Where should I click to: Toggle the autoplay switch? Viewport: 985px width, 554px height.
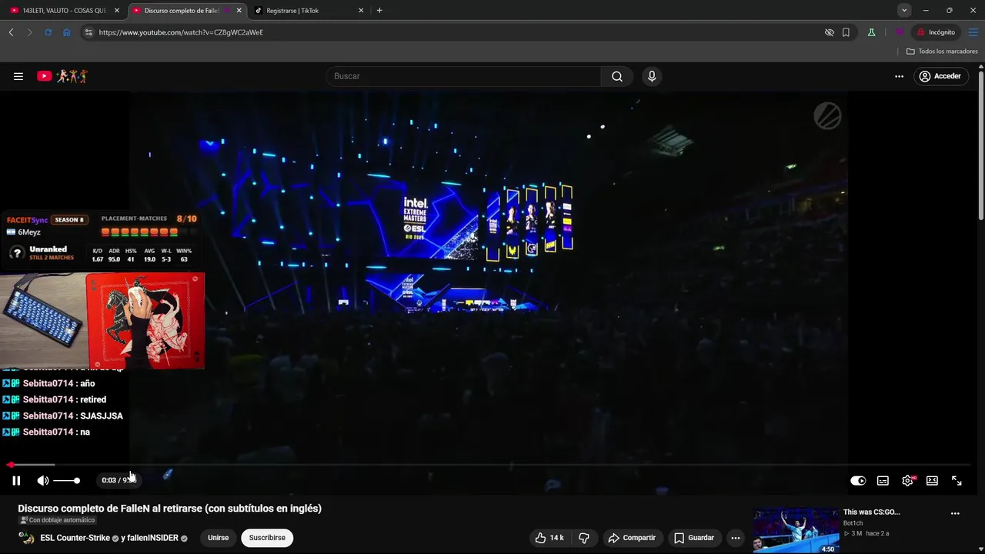(858, 481)
